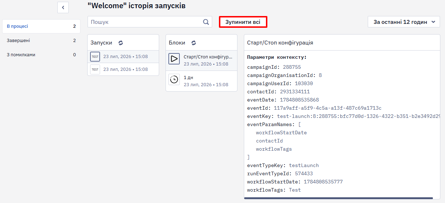Click the Запуски panel title
This screenshot has width=445, height=203.
click(x=101, y=43)
